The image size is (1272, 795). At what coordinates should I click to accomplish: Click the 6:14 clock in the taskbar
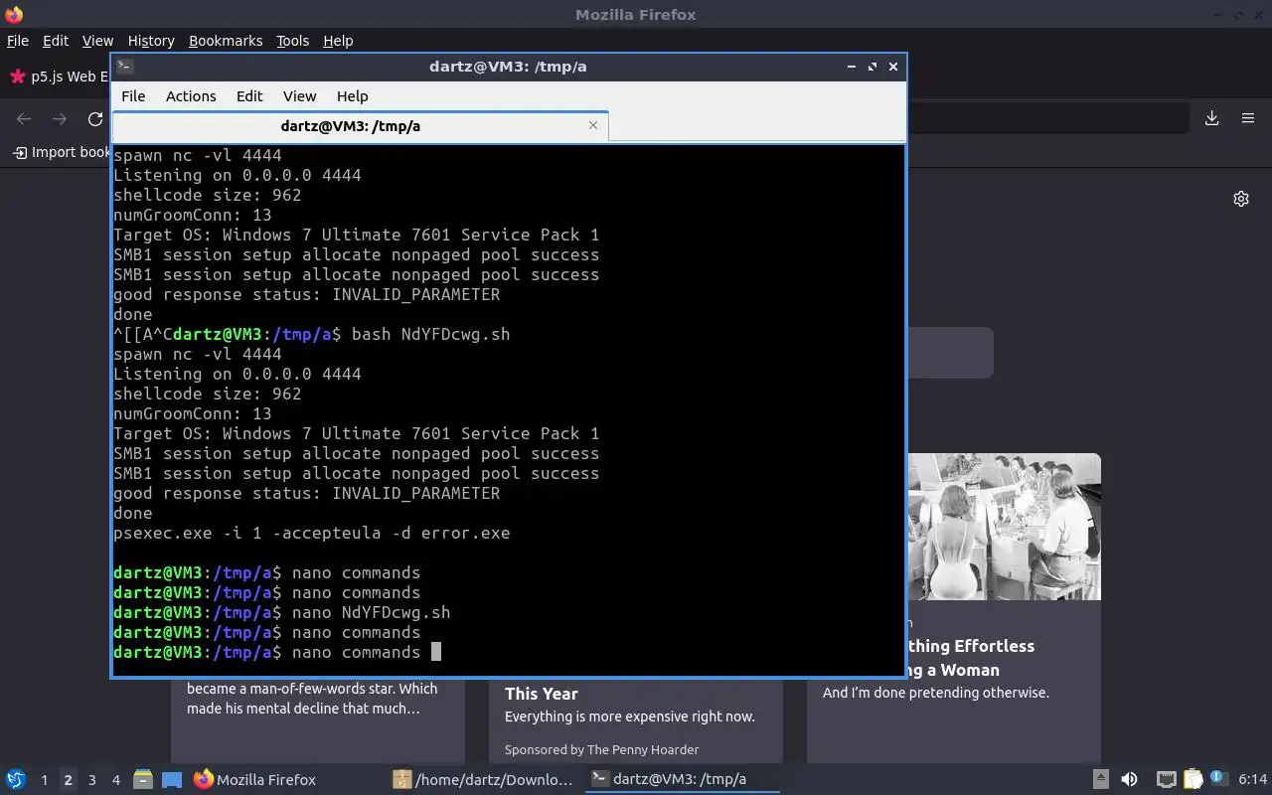(x=1252, y=780)
